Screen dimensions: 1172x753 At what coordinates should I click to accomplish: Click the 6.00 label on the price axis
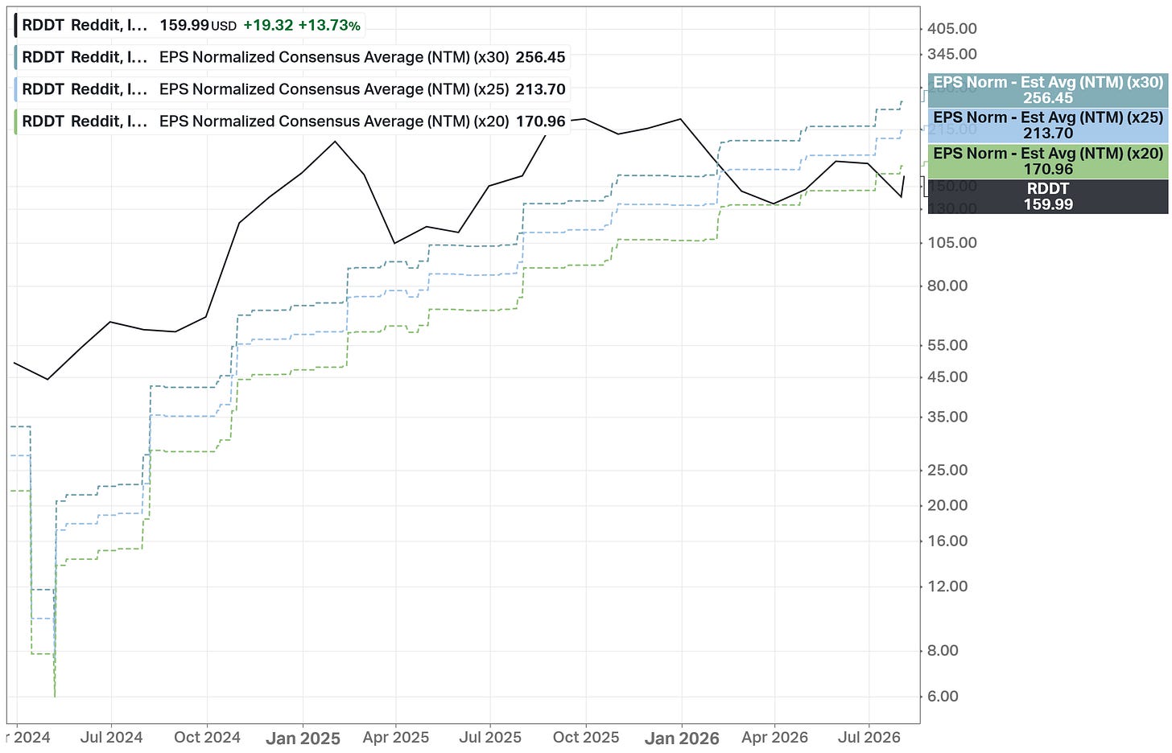click(943, 697)
